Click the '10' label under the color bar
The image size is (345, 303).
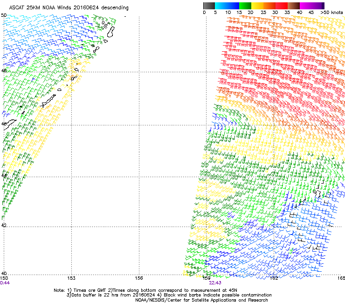(228, 13)
